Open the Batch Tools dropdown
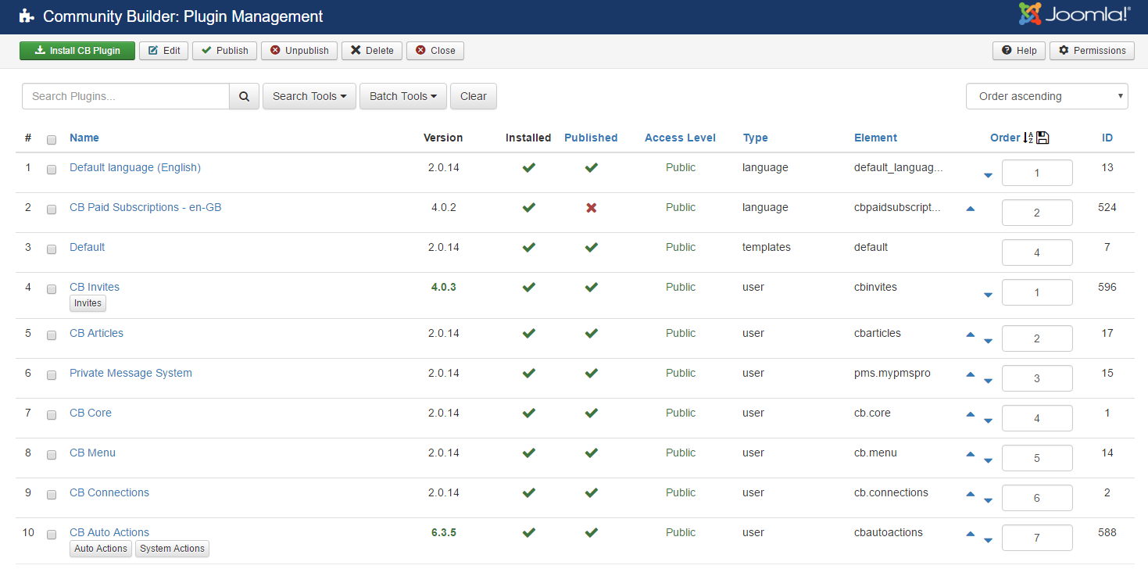The width and height of the screenshot is (1148, 569). pos(403,96)
